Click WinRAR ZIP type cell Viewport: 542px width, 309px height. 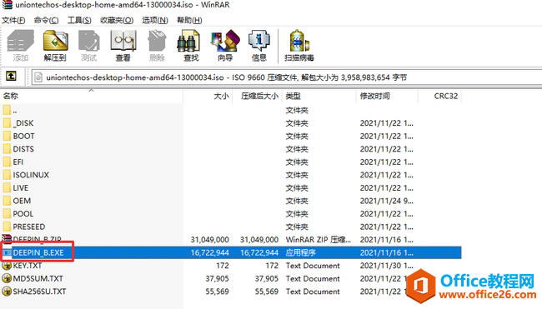[x=318, y=240]
